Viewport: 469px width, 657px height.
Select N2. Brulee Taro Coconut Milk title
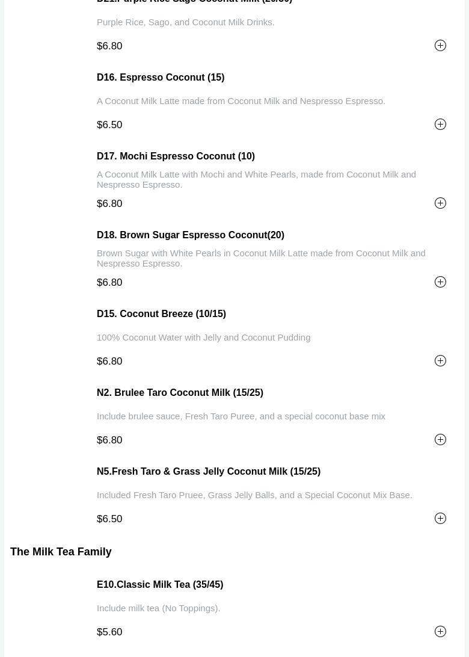(180, 393)
